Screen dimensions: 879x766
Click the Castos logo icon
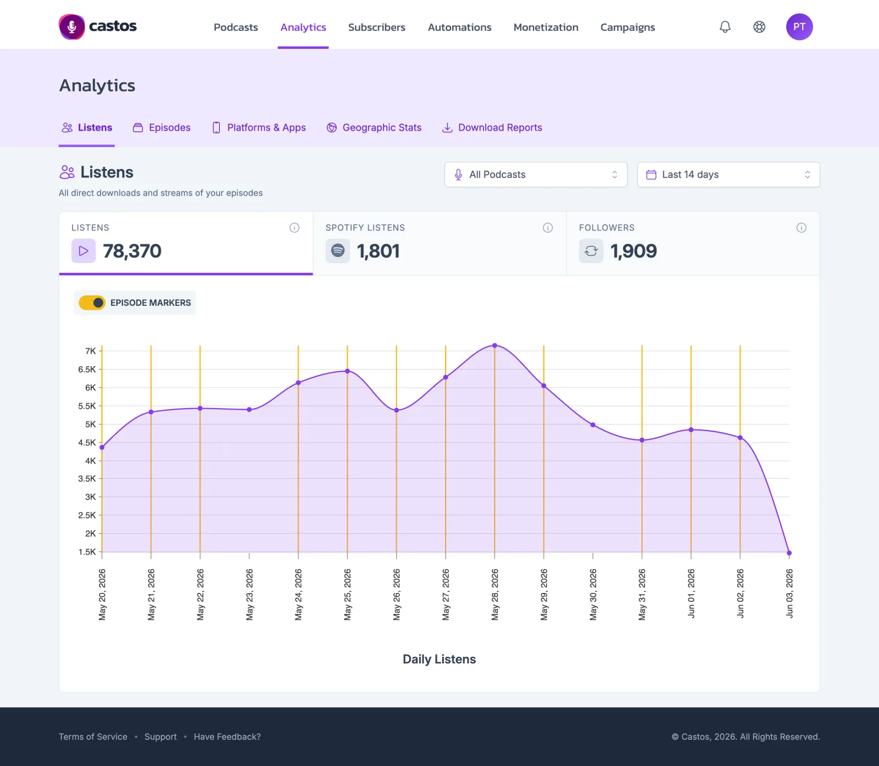(72, 27)
